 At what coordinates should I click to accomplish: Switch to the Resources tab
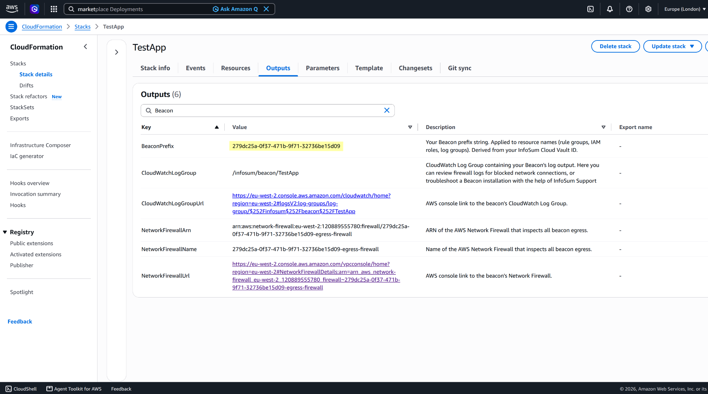(236, 68)
